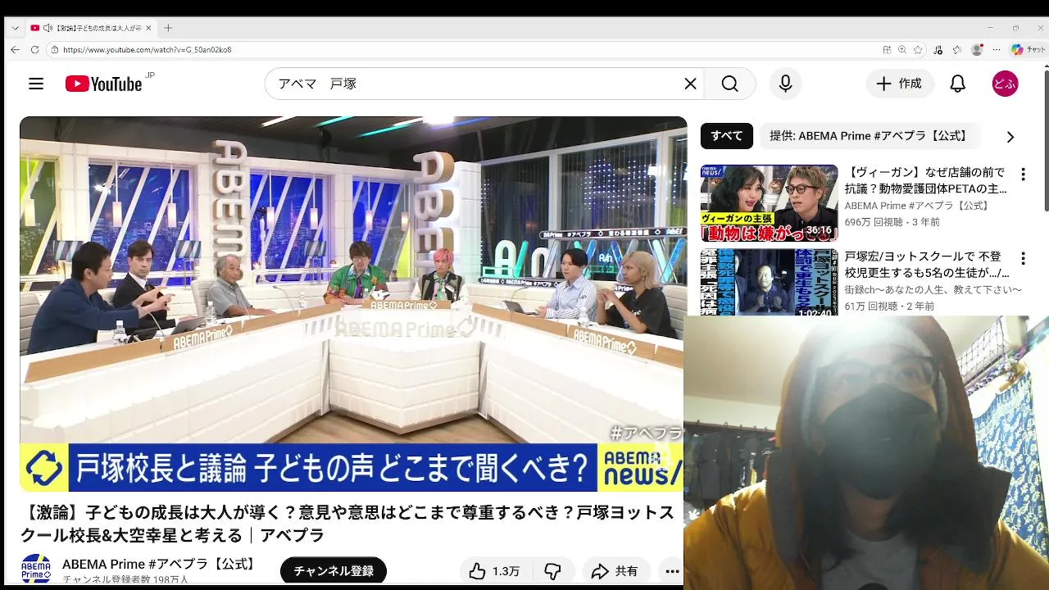This screenshot has width=1049, height=590.
Task: Open browser settings and more menu
Action: click(x=996, y=49)
